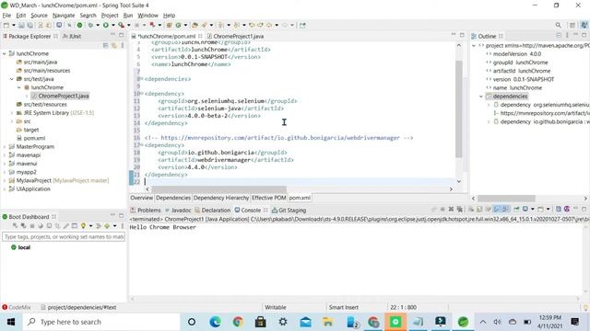Click the Spring Tool Suite taskbar icon
This screenshot has height=331, width=590.
coord(463,322)
